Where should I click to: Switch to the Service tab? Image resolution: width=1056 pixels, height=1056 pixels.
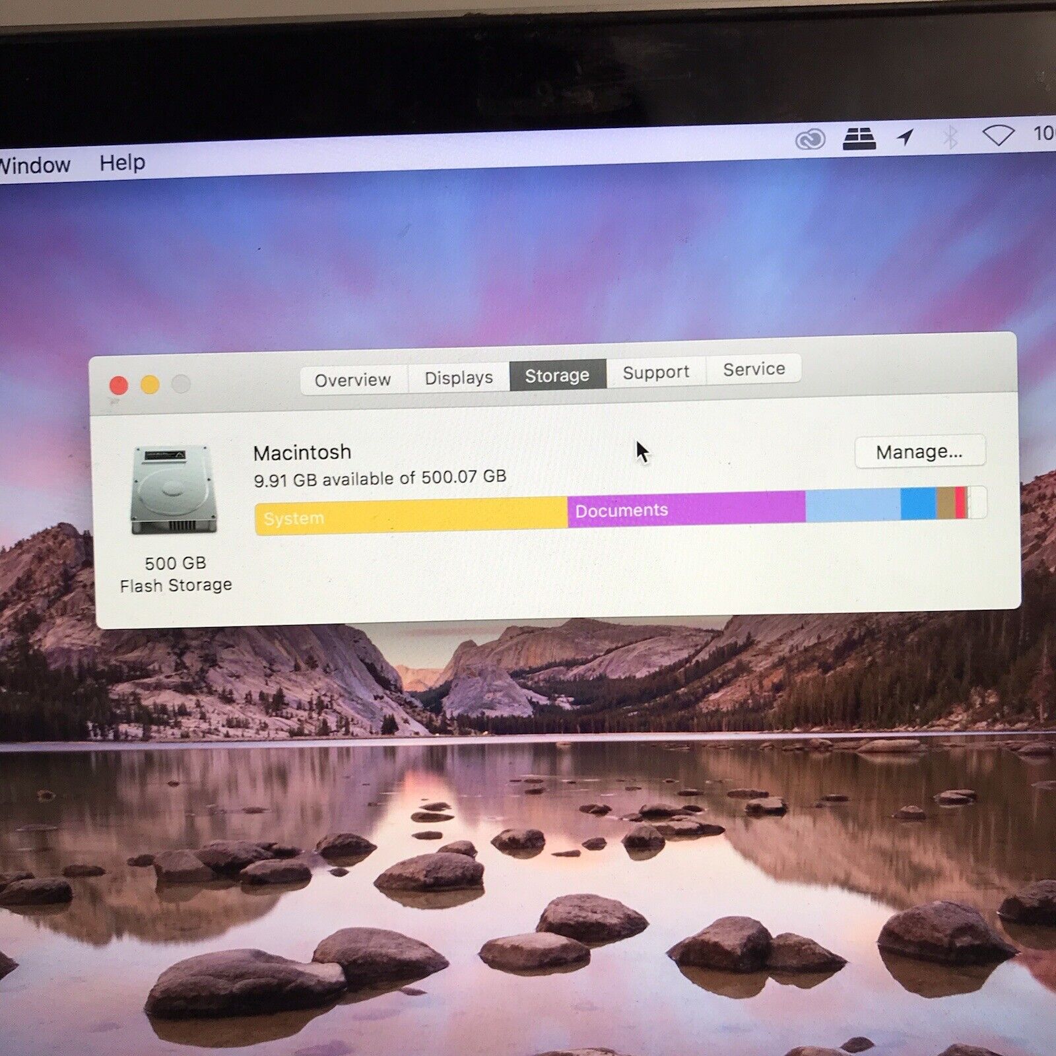pos(754,369)
